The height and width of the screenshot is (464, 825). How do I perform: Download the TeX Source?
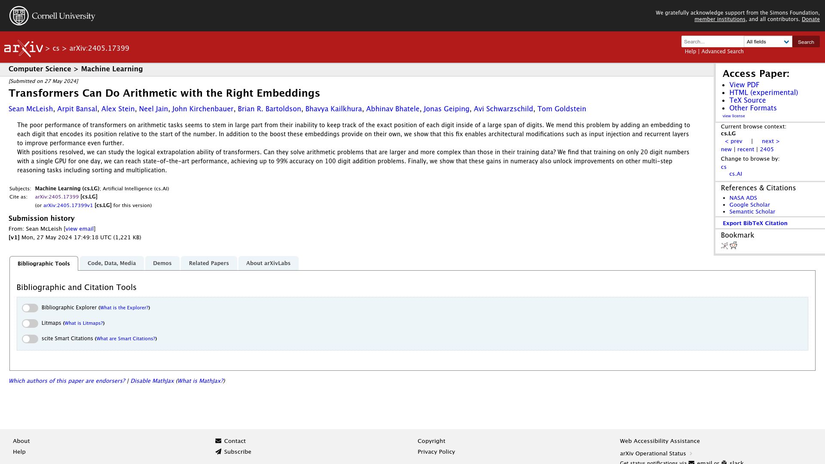747,101
